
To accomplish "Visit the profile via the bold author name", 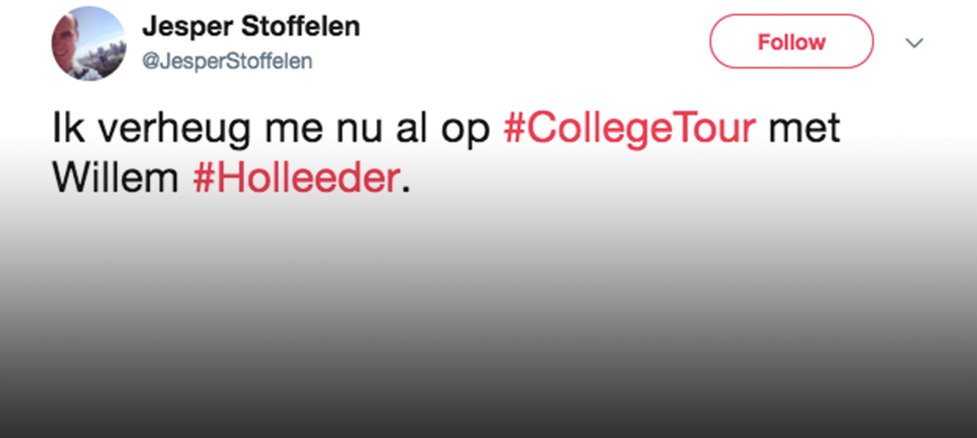I will click(251, 26).
